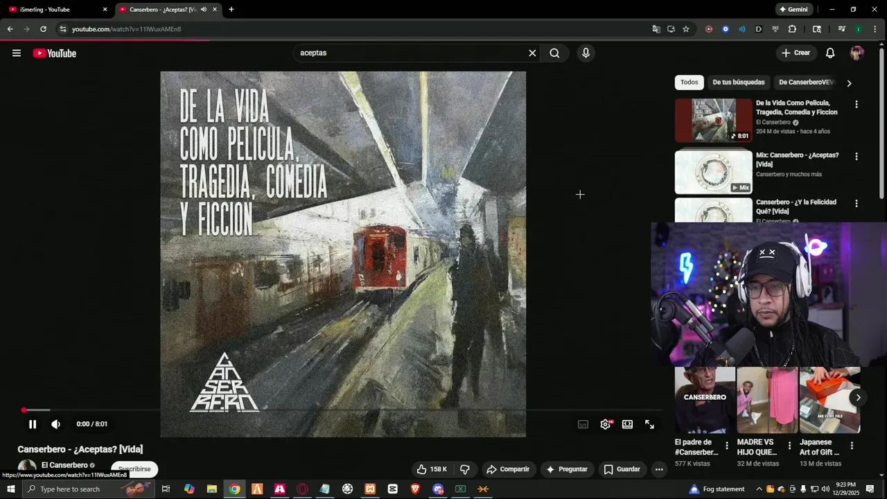This screenshot has width=887, height=499.
Task: Translate this page icon
Action: tap(656, 29)
